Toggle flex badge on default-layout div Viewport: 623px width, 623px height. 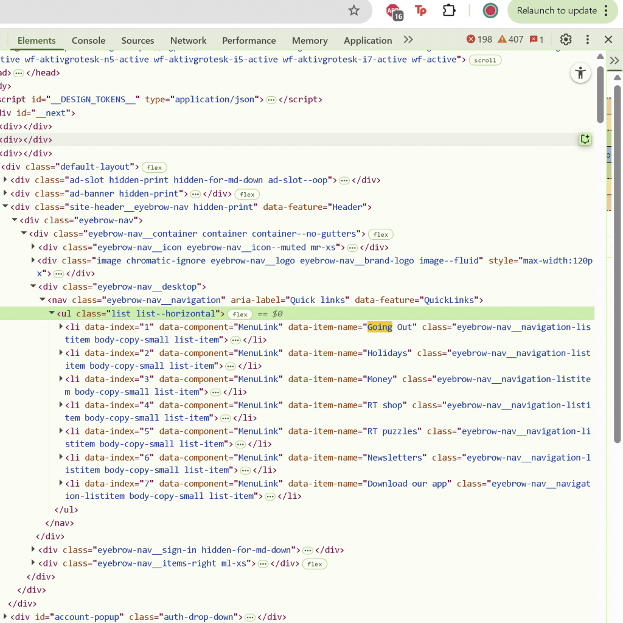[154, 167]
